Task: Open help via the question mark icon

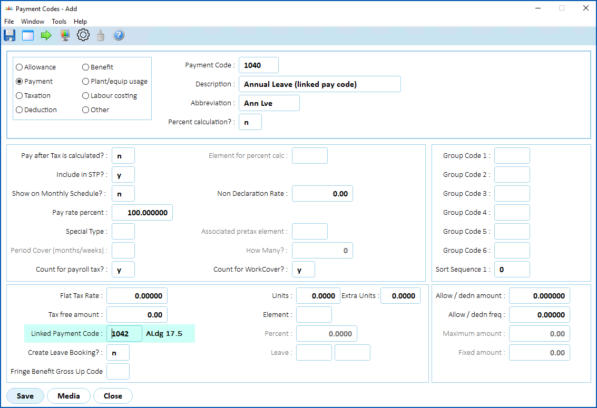Action: (x=119, y=35)
